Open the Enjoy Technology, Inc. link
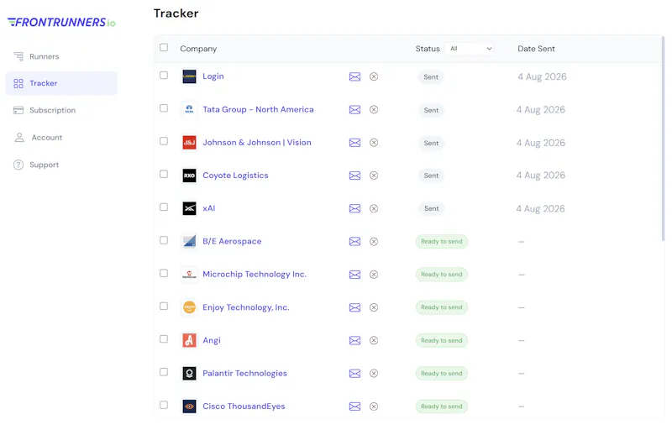672x430 pixels. coord(246,307)
